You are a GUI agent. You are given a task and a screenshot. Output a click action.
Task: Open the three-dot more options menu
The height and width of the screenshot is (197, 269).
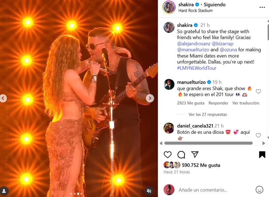click(x=262, y=7)
